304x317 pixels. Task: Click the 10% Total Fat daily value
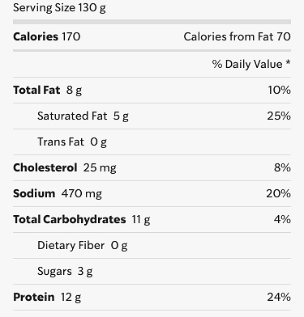coord(280,90)
